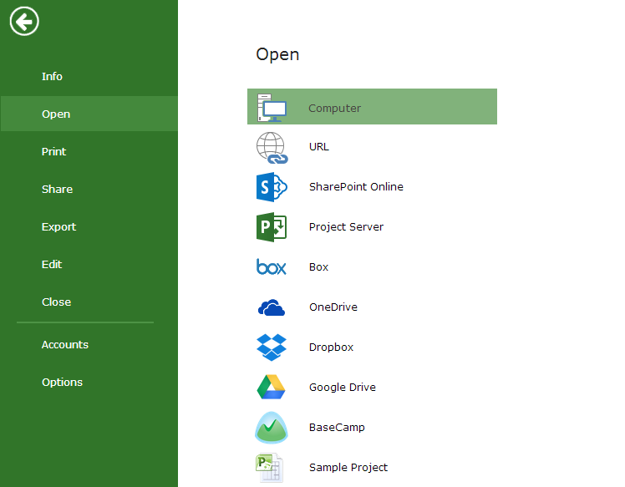The height and width of the screenshot is (487, 625).
Task: Open the Sample Project label
Action: [348, 468]
